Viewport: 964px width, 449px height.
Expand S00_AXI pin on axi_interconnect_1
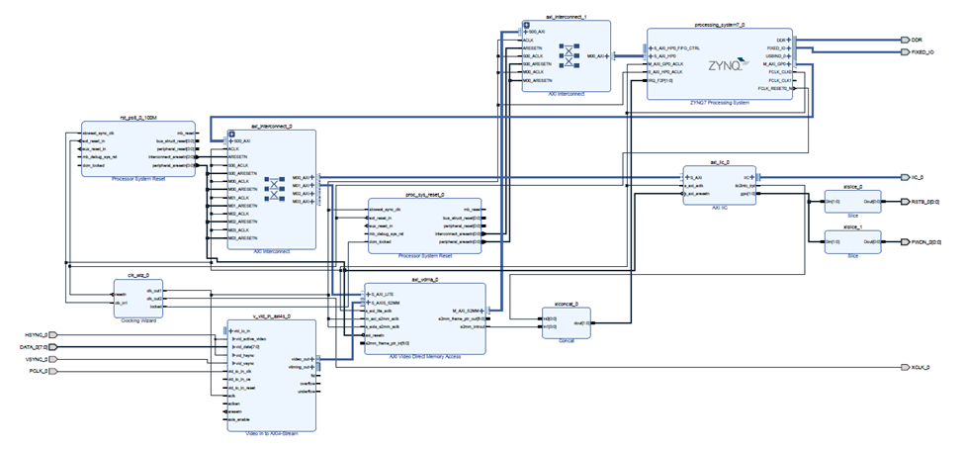click(x=525, y=33)
